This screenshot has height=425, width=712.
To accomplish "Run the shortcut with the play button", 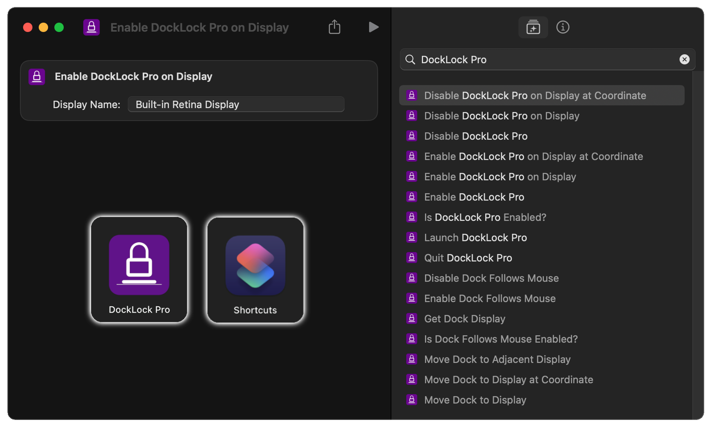I will (x=373, y=27).
